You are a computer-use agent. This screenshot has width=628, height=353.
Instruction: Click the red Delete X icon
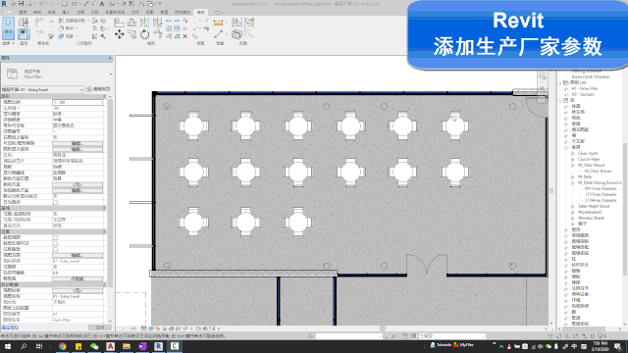tap(185, 36)
